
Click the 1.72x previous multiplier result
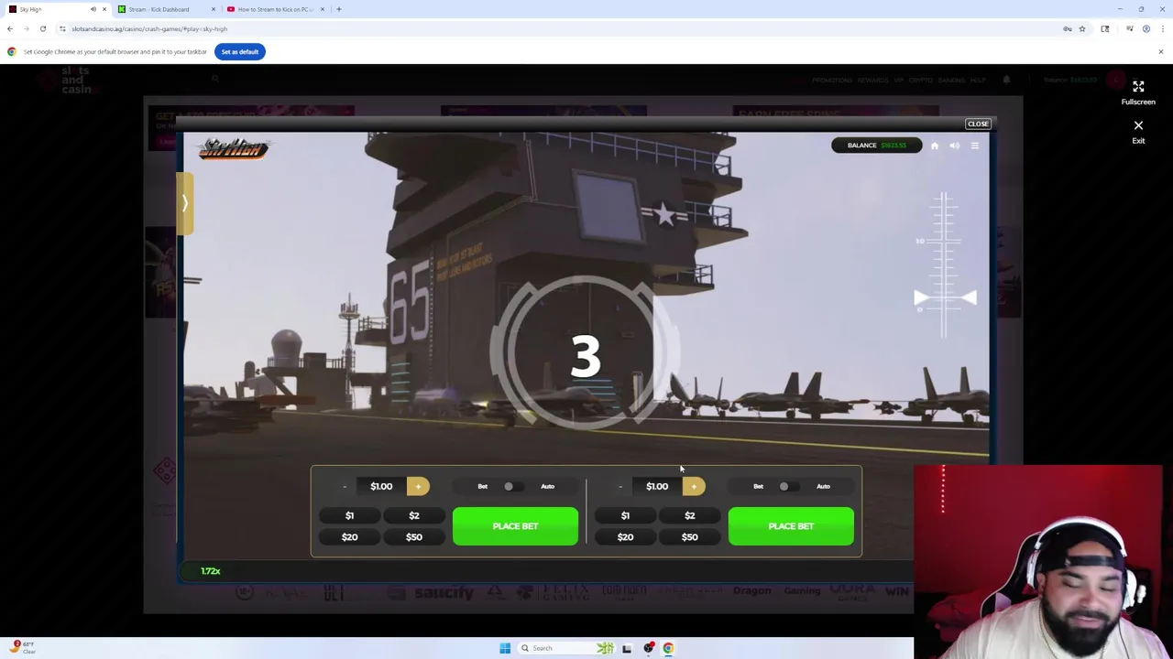(x=211, y=571)
